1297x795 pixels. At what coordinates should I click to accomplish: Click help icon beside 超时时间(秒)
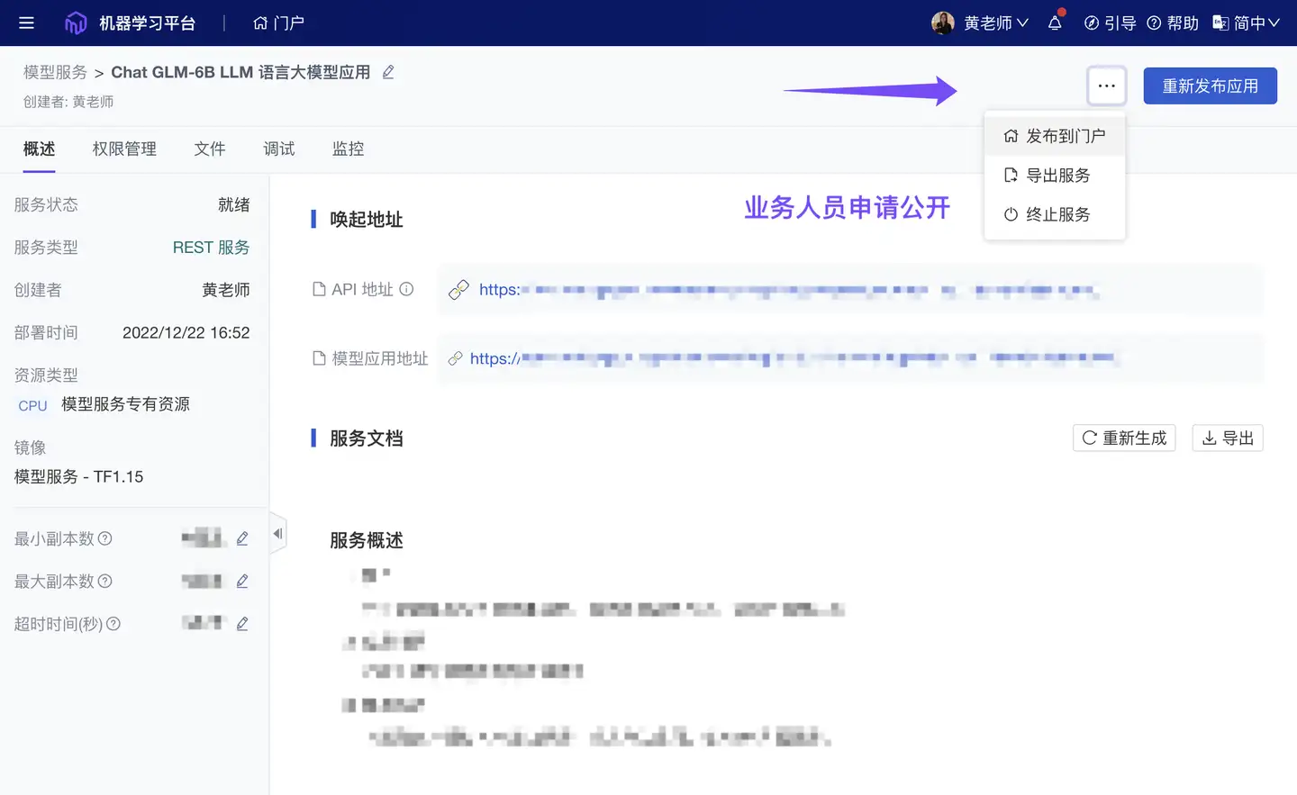pyautogui.click(x=113, y=624)
